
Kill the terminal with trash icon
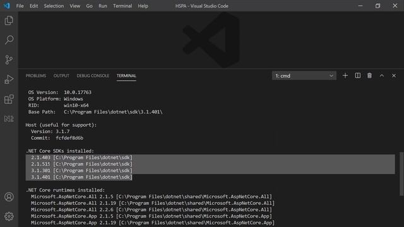[x=369, y=76]
